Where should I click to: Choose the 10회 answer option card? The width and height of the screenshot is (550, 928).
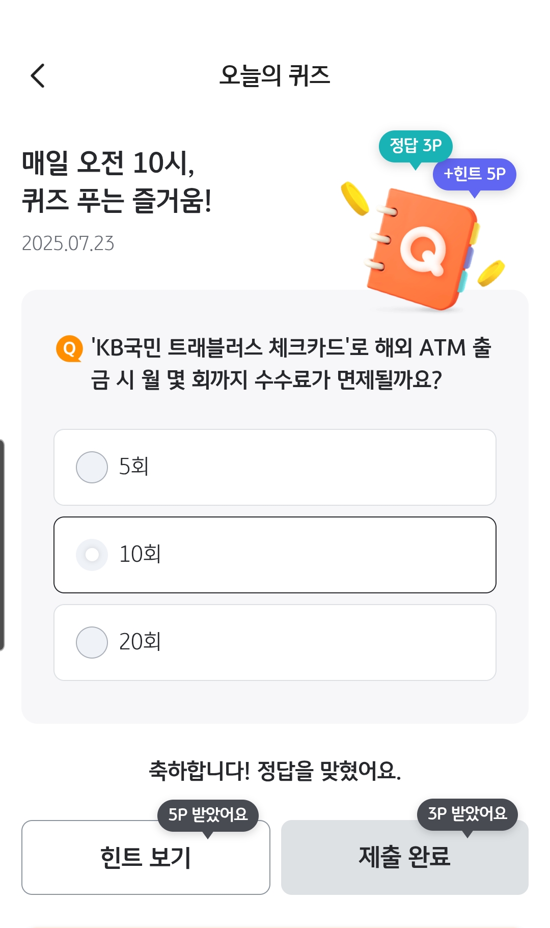[275, 555]
